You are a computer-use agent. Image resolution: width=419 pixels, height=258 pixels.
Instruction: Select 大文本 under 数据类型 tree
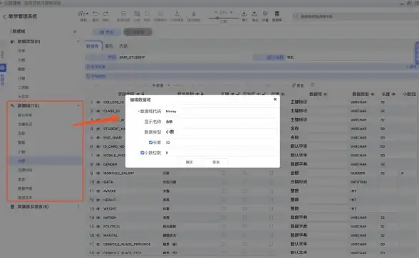[23, 97]
